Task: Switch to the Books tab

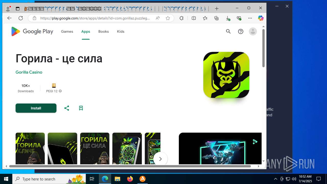Action: pos(103,31)
